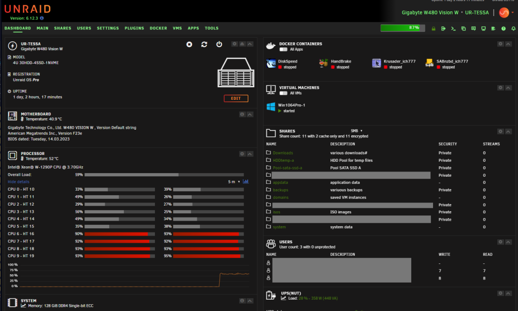
Task: Click the Overall Load 59% bar
Action: click(x=164, y=175)
